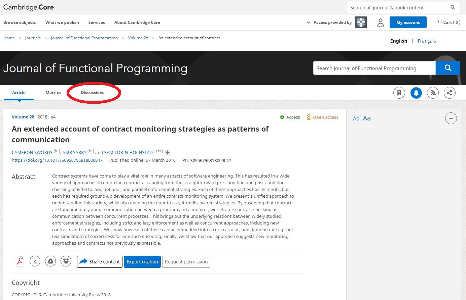Click the Share content button
The height and width of the screenshot is (300, 466).
100,262
